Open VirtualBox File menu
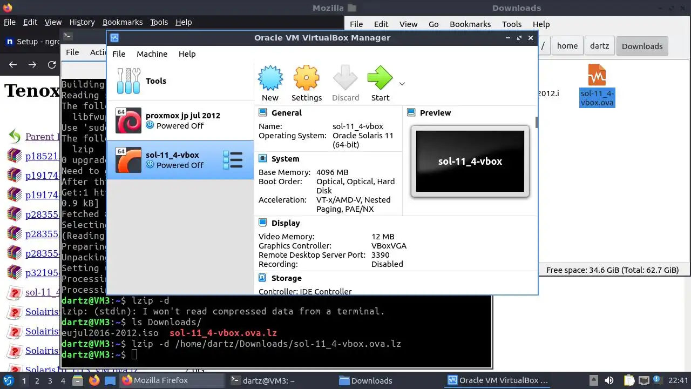The image size is (691, 389). [x=119, y=54]
